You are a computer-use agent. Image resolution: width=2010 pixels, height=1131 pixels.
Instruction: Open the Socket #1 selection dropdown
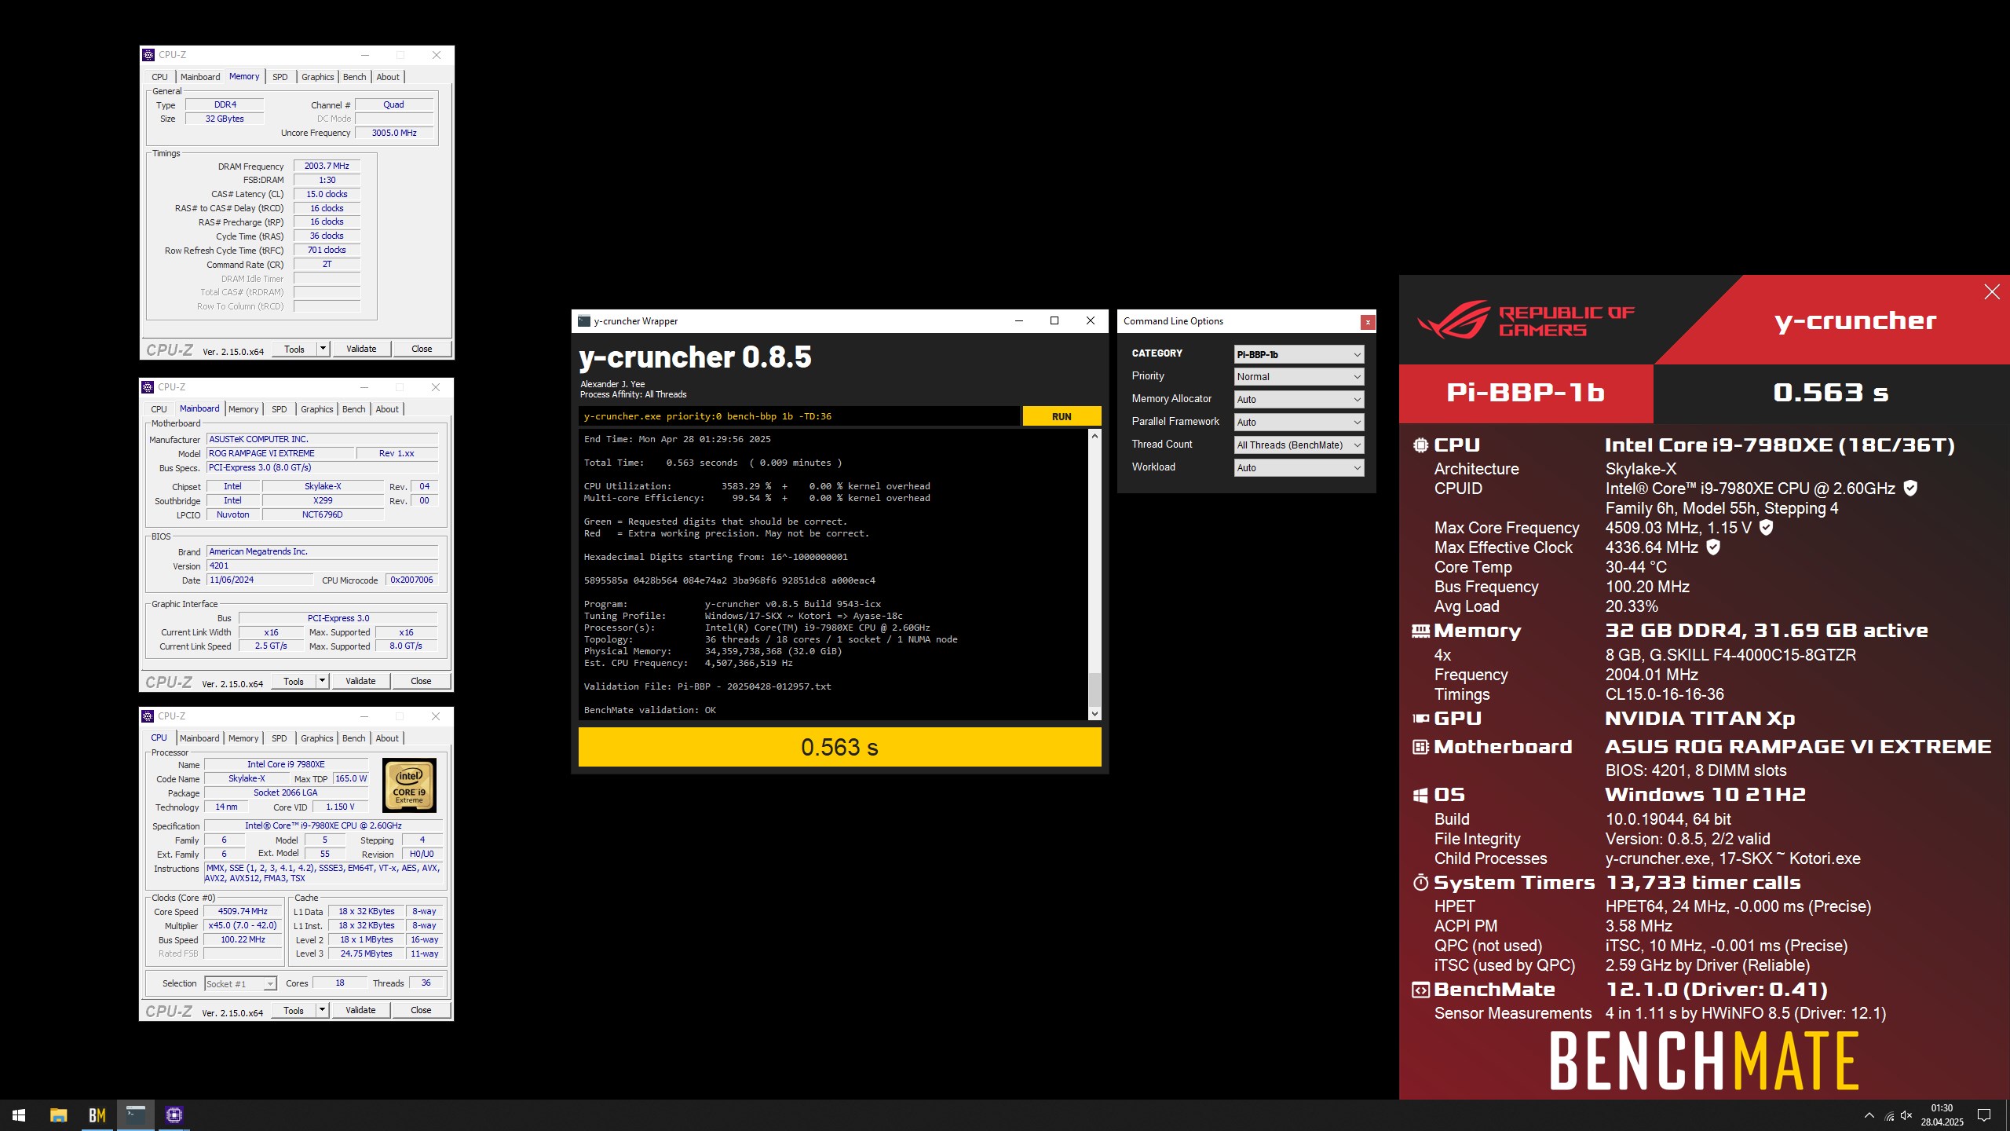240,984
